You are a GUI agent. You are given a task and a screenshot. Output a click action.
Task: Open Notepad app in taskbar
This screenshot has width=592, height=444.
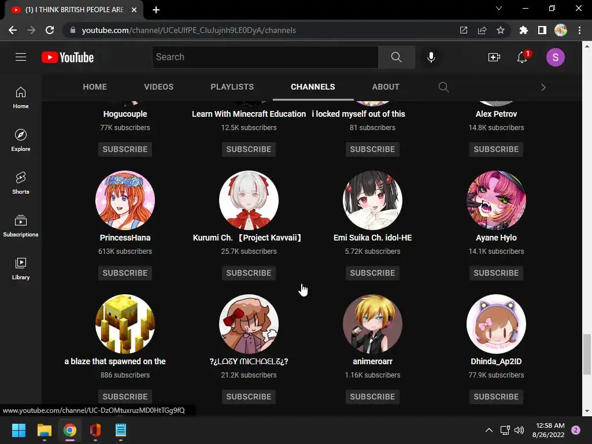(x=120, y=430)
